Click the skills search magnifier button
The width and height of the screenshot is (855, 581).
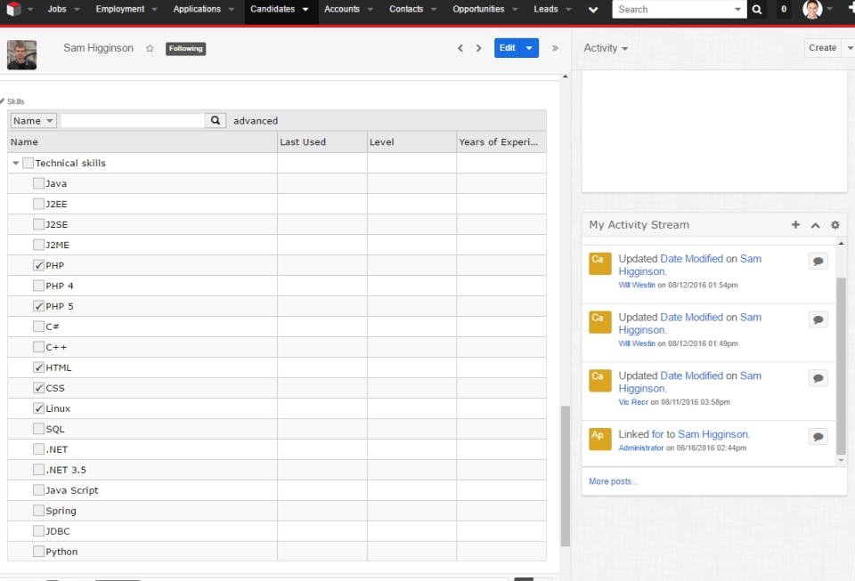click(x=216, y=120)
